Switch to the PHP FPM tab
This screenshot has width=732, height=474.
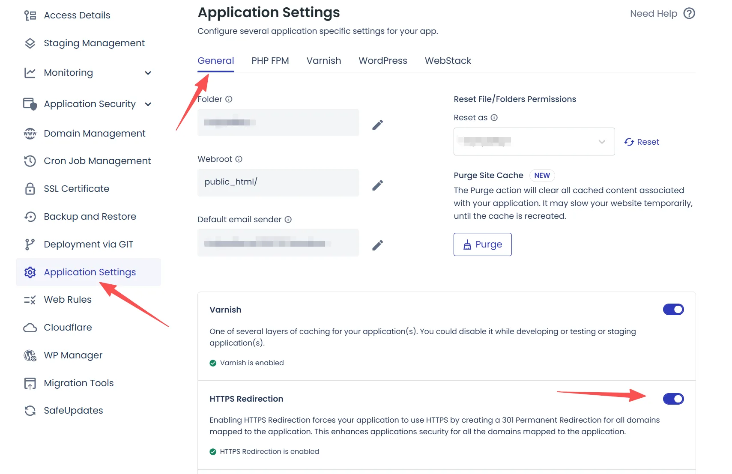click(x=270, y=61)
